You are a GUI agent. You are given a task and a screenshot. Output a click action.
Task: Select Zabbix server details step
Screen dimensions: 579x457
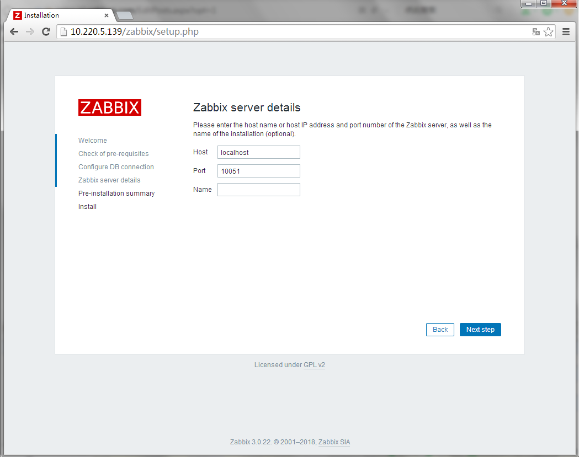click(109, 180)
